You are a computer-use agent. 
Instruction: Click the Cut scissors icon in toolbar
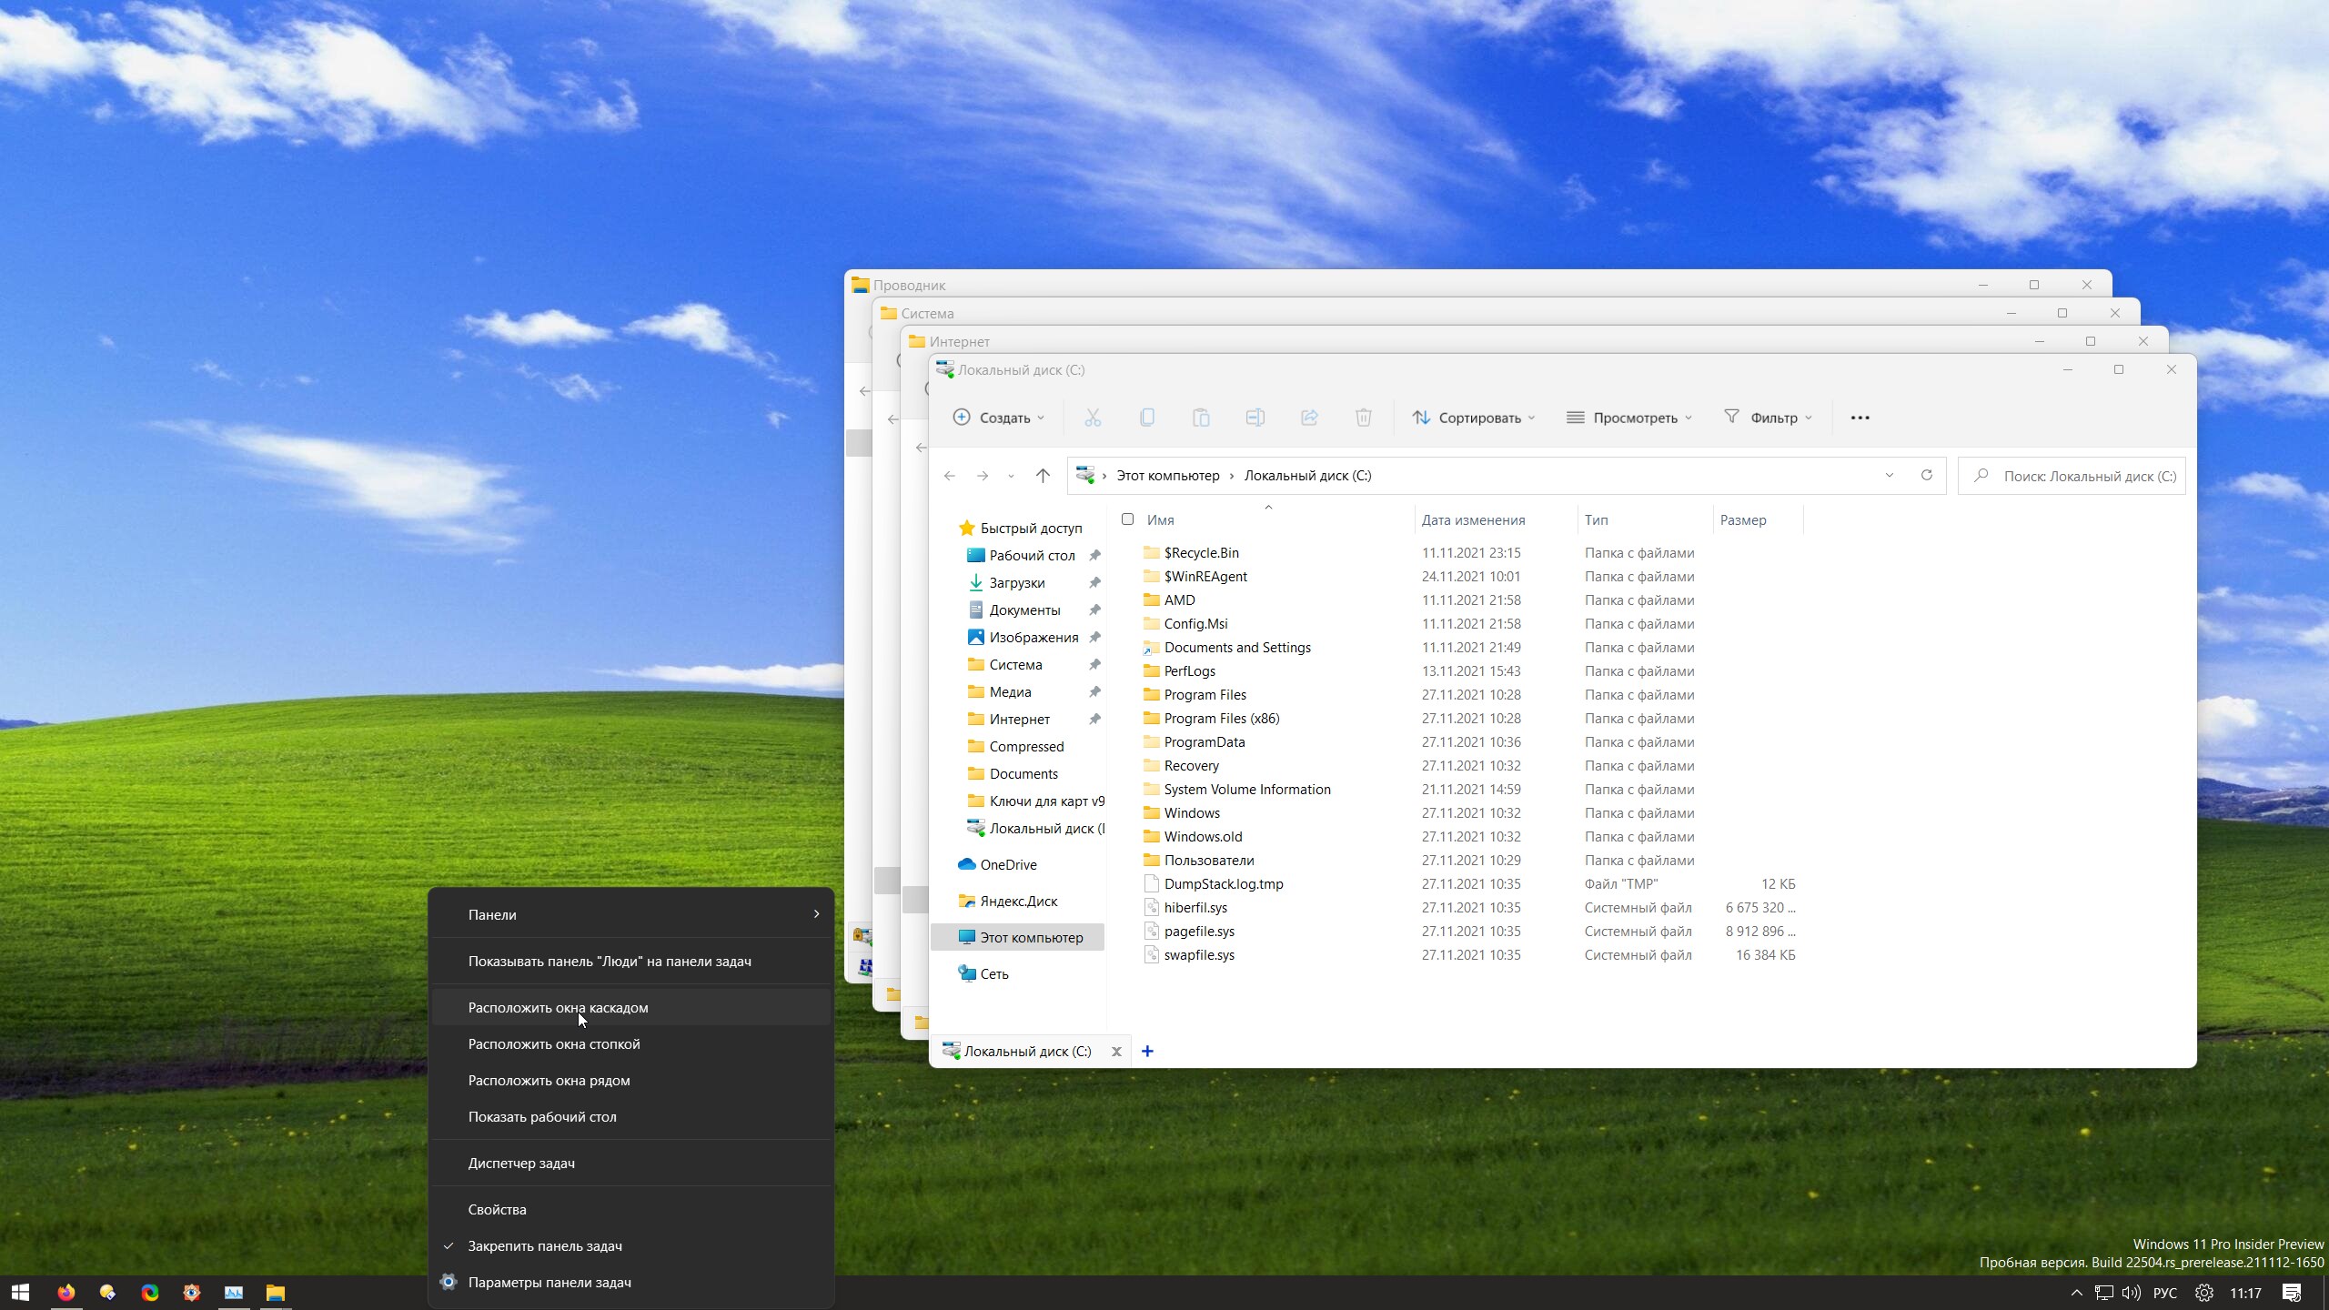point(1093,418)
